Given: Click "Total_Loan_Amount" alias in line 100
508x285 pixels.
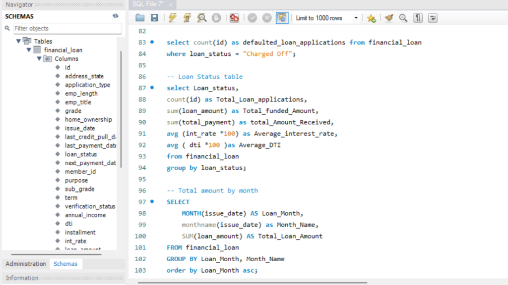Looking at the screenshot, I should [x=290, y=236].
